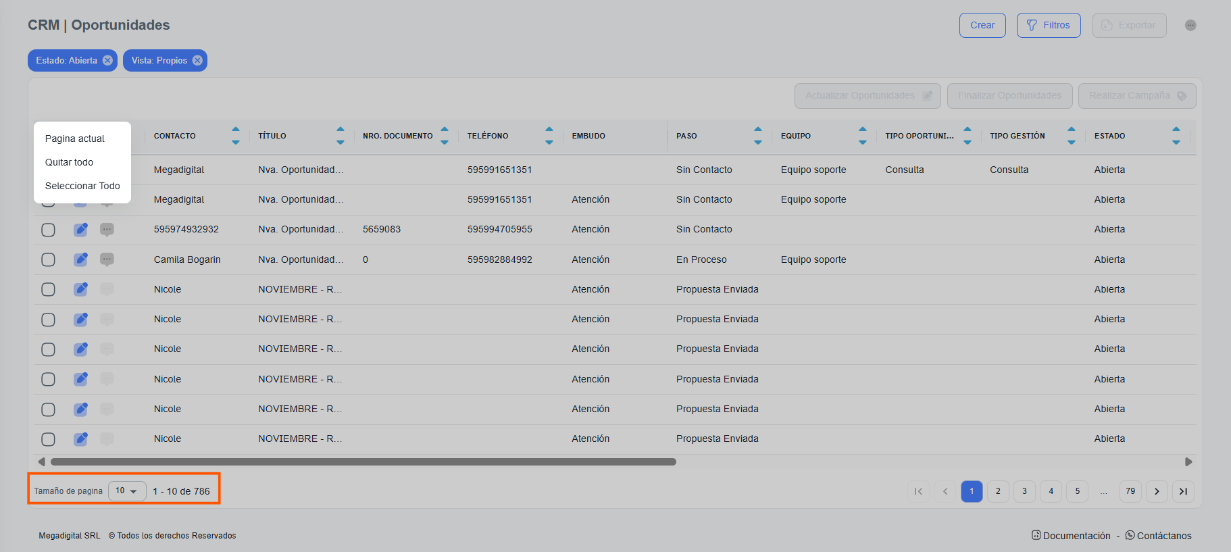Tick the checkbox for Camila Bogarin row
The image size is (1231, 552).
click(48, 259)
